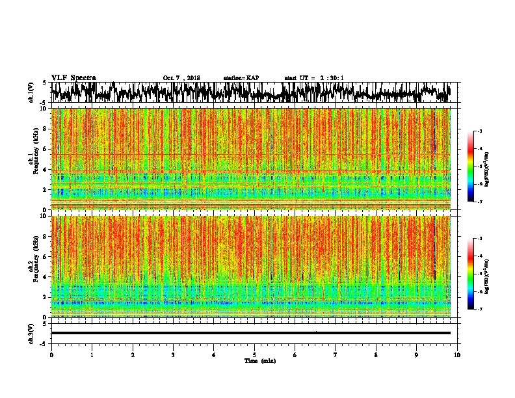Screen dimensions: 515x398
Task: Click the "6" kHz tick on ch.2 frequency axis
Action: coord(45,257)
